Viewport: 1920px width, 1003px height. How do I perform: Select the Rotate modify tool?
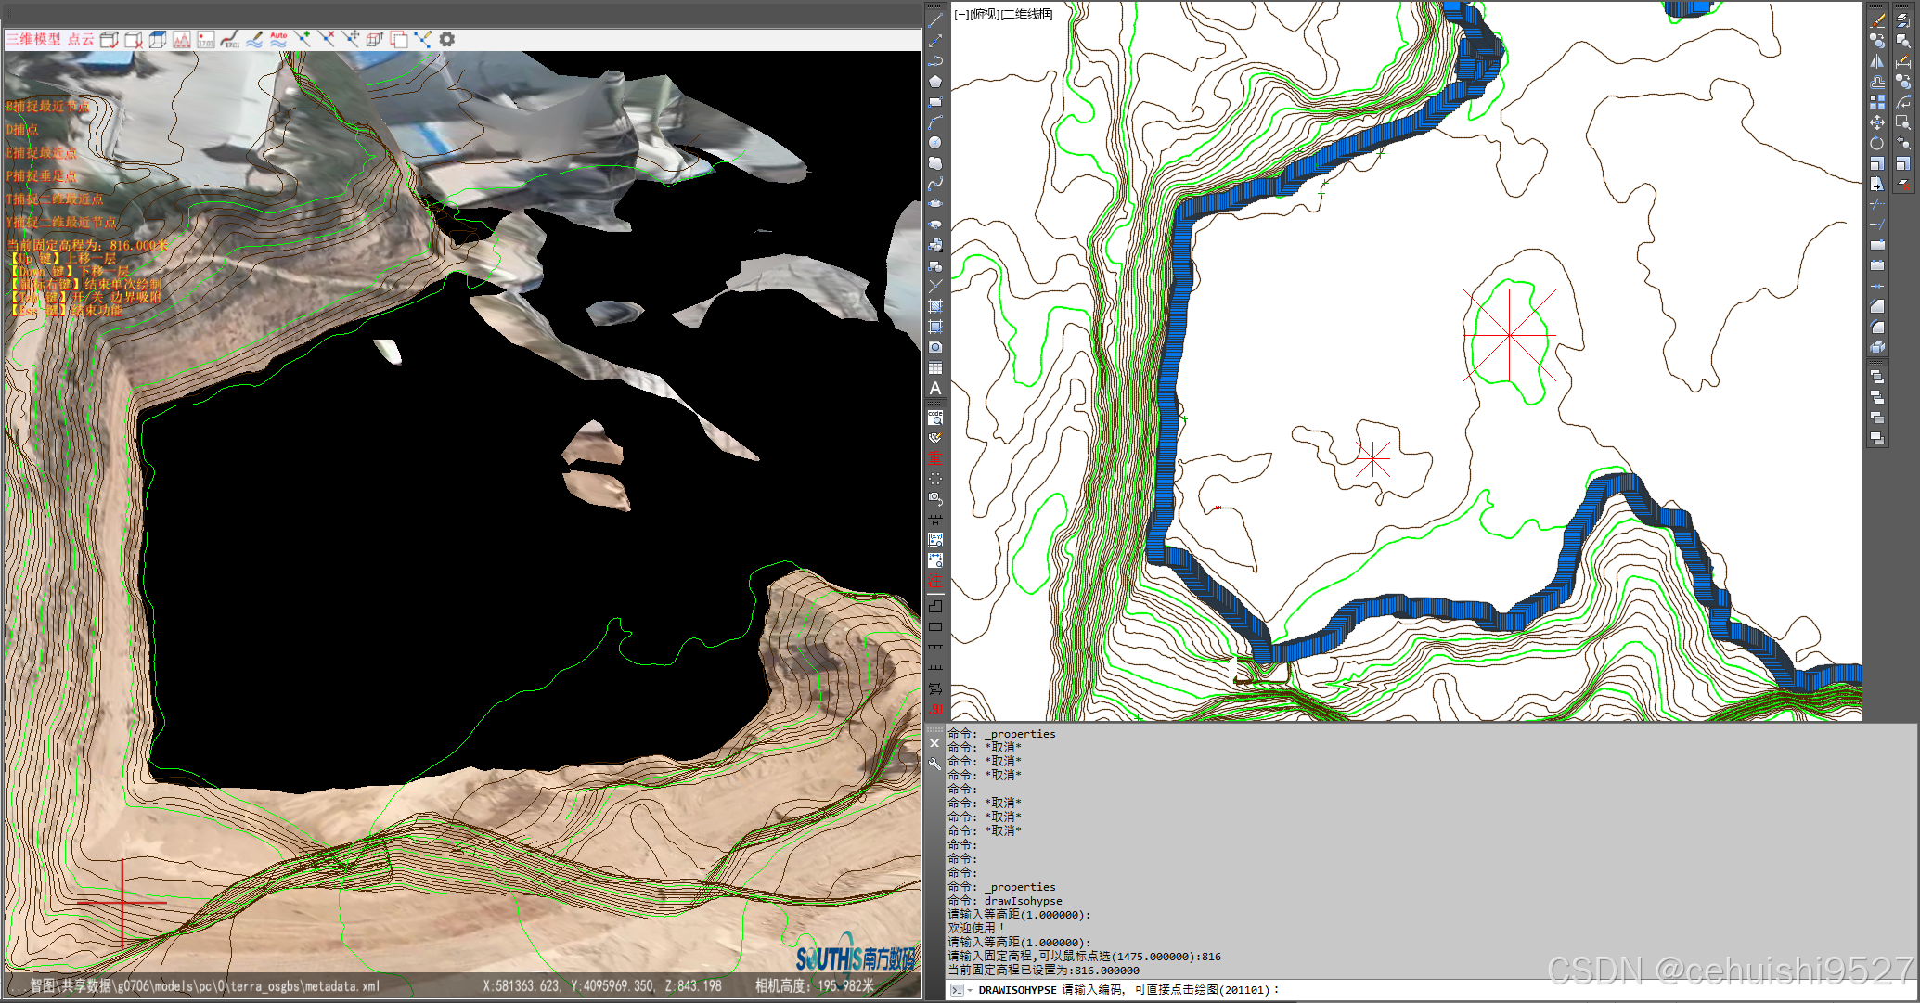(1877, 142)
